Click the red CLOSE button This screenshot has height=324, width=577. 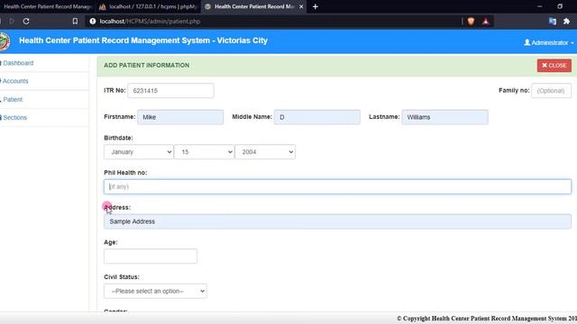(554, 66)
